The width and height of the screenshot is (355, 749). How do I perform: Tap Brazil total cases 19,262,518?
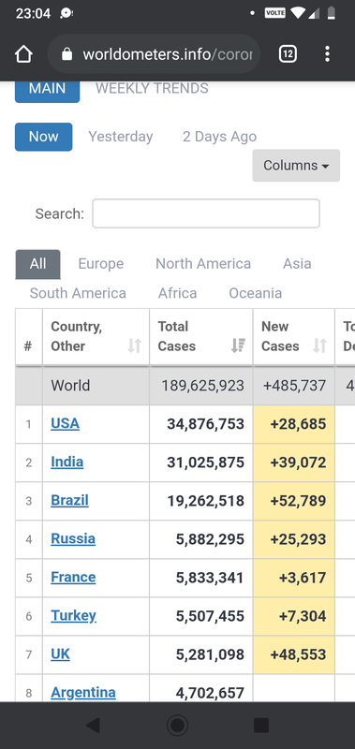click(x=205, y=501)
